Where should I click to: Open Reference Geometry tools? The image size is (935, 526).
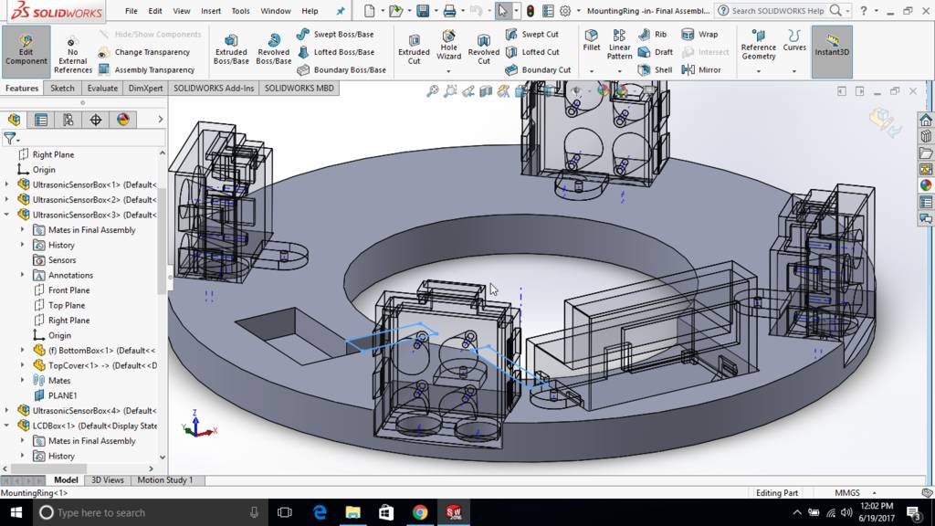click(759, 46)
